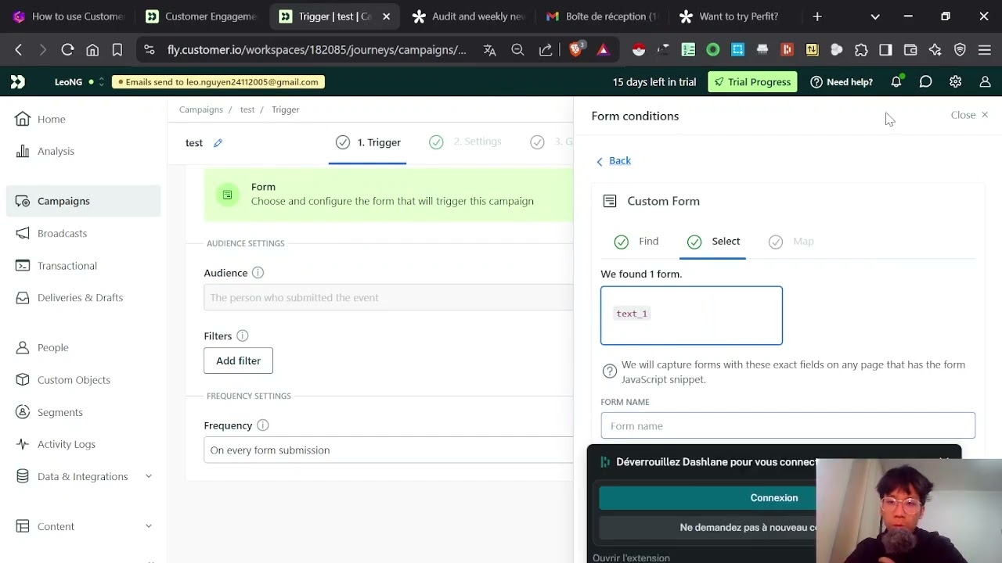
Task: Open Frequency dropdown
Action: (x=388, y=450)
